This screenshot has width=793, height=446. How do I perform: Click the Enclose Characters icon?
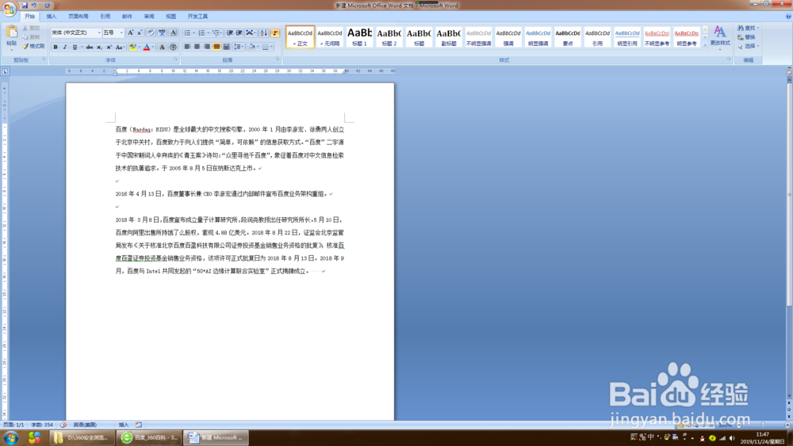(x=173, y=47)
